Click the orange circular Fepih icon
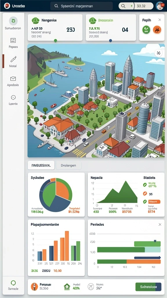 [157, 30]
